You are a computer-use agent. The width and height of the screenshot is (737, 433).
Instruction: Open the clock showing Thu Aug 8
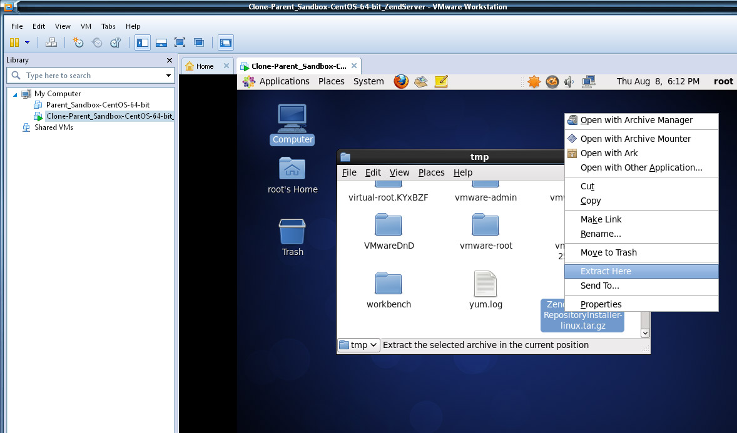[x=658, y=81]
